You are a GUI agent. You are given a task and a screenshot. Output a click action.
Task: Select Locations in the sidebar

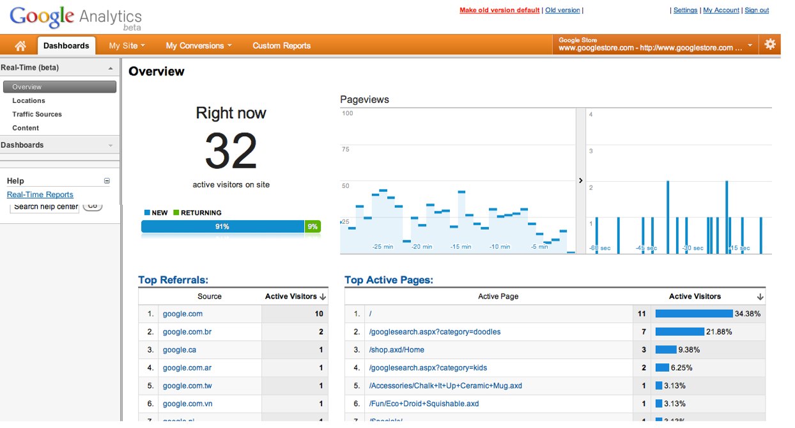pos(29,100)
